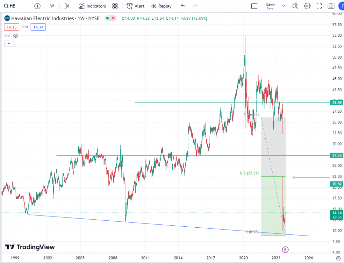Click the H14.28 high value
This screenshot has height=263, width=344.
click(143, 18)
